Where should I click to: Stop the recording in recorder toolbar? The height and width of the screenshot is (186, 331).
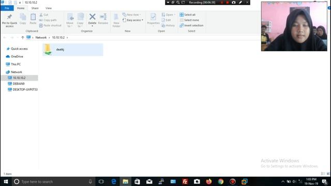coord(227,3)
